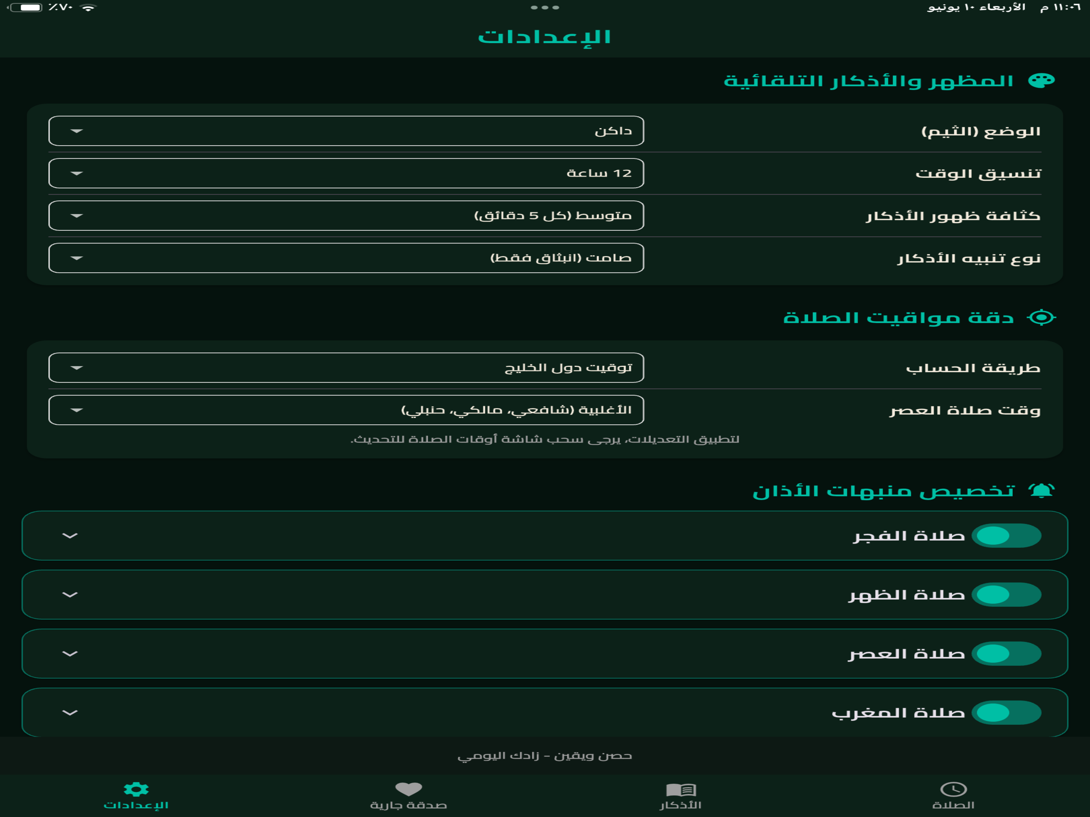
Task: Click the المظهر والأذكار التلقائية heading
Action: [868, 81]
